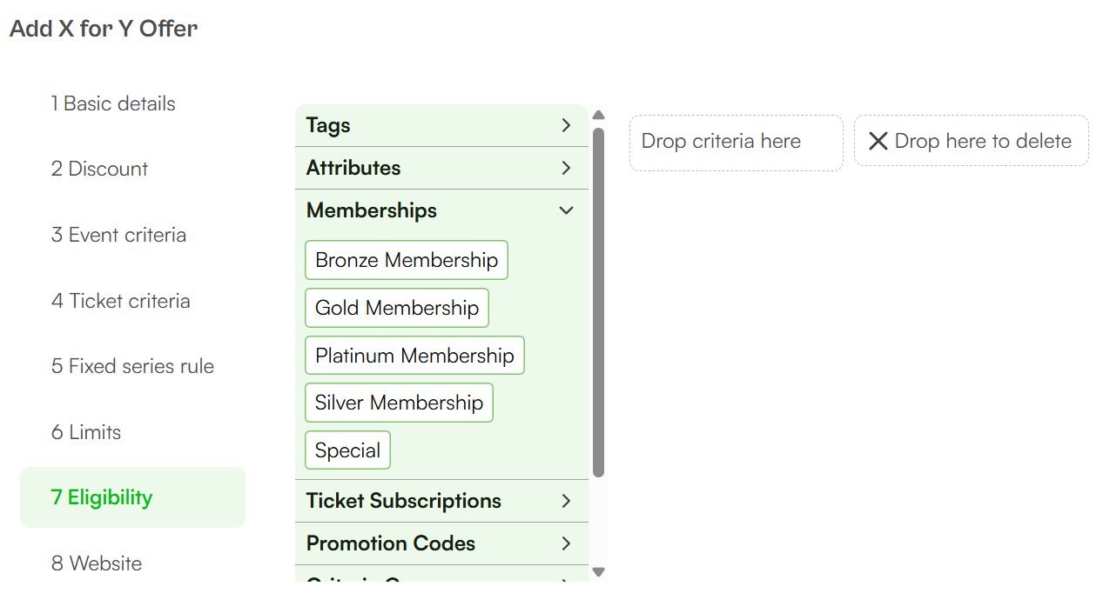The image size is (1110, 593).
Task: Expand the Ticket Subscriptions chevron
Action: [x=566, y=501]
